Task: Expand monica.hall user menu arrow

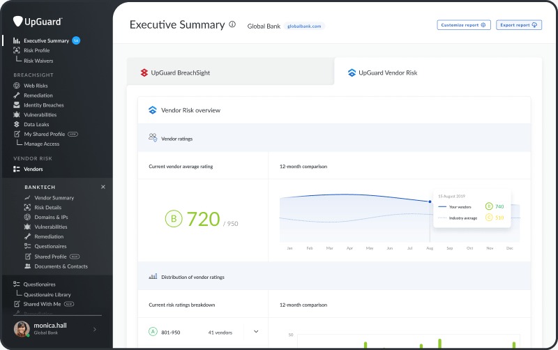Action: pyautogui.click(x=95, y=329)
